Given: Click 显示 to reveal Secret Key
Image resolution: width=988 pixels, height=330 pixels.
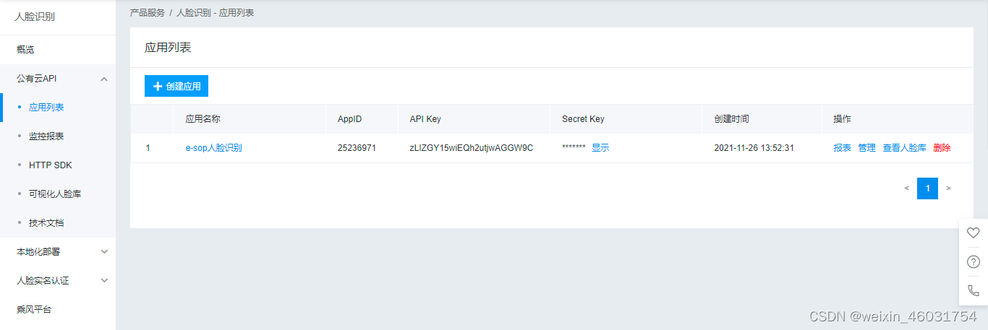Looking at the screenshot, I should [x=600, y=148].
